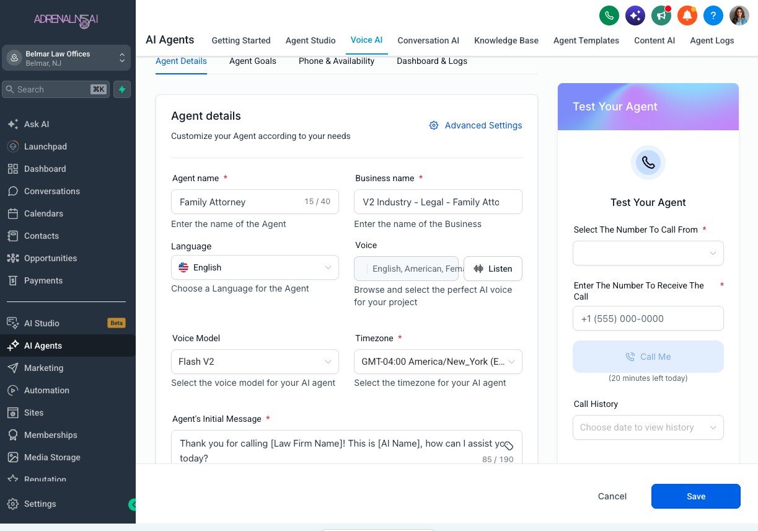Click the Settings gear icon in sidebar
The image size is (758, 531).
tap(12, 504)
